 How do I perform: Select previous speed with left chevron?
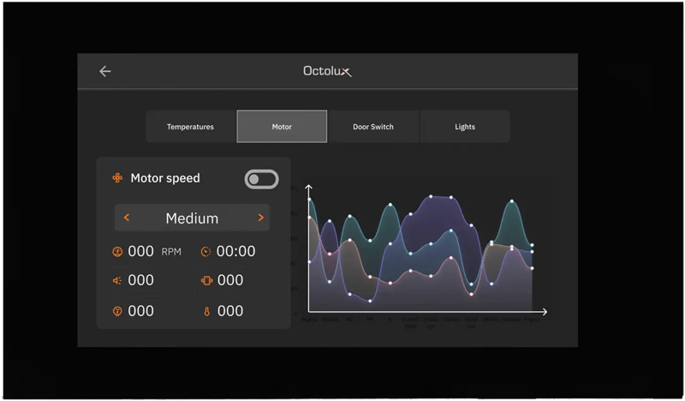pyautogui.click(x=127, y=218)
